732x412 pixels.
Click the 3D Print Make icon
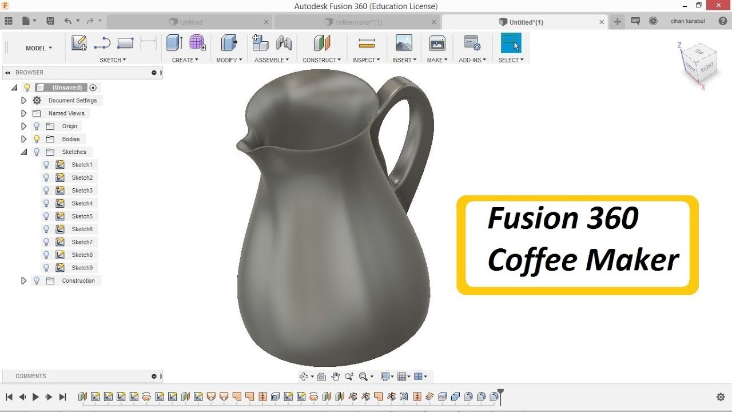click(x=437, y=43)
